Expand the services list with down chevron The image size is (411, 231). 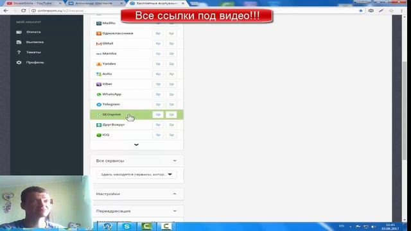click(136, 145)
